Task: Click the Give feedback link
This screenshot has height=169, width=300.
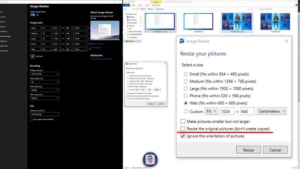Action: pyautogui.click(x=96, y=47)
